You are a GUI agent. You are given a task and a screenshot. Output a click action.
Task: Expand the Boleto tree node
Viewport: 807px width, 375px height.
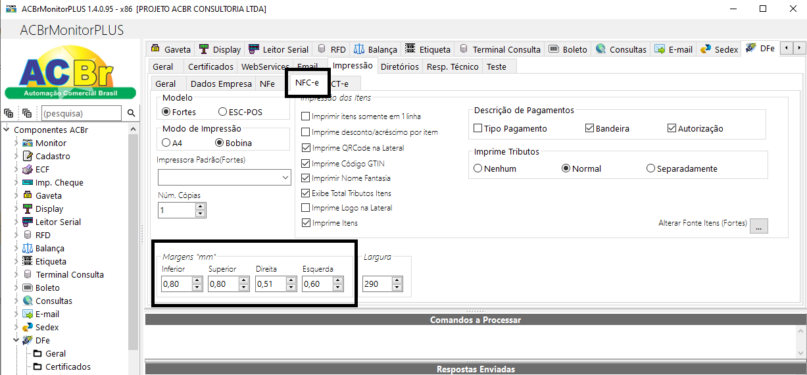click(x=17, y=287)
